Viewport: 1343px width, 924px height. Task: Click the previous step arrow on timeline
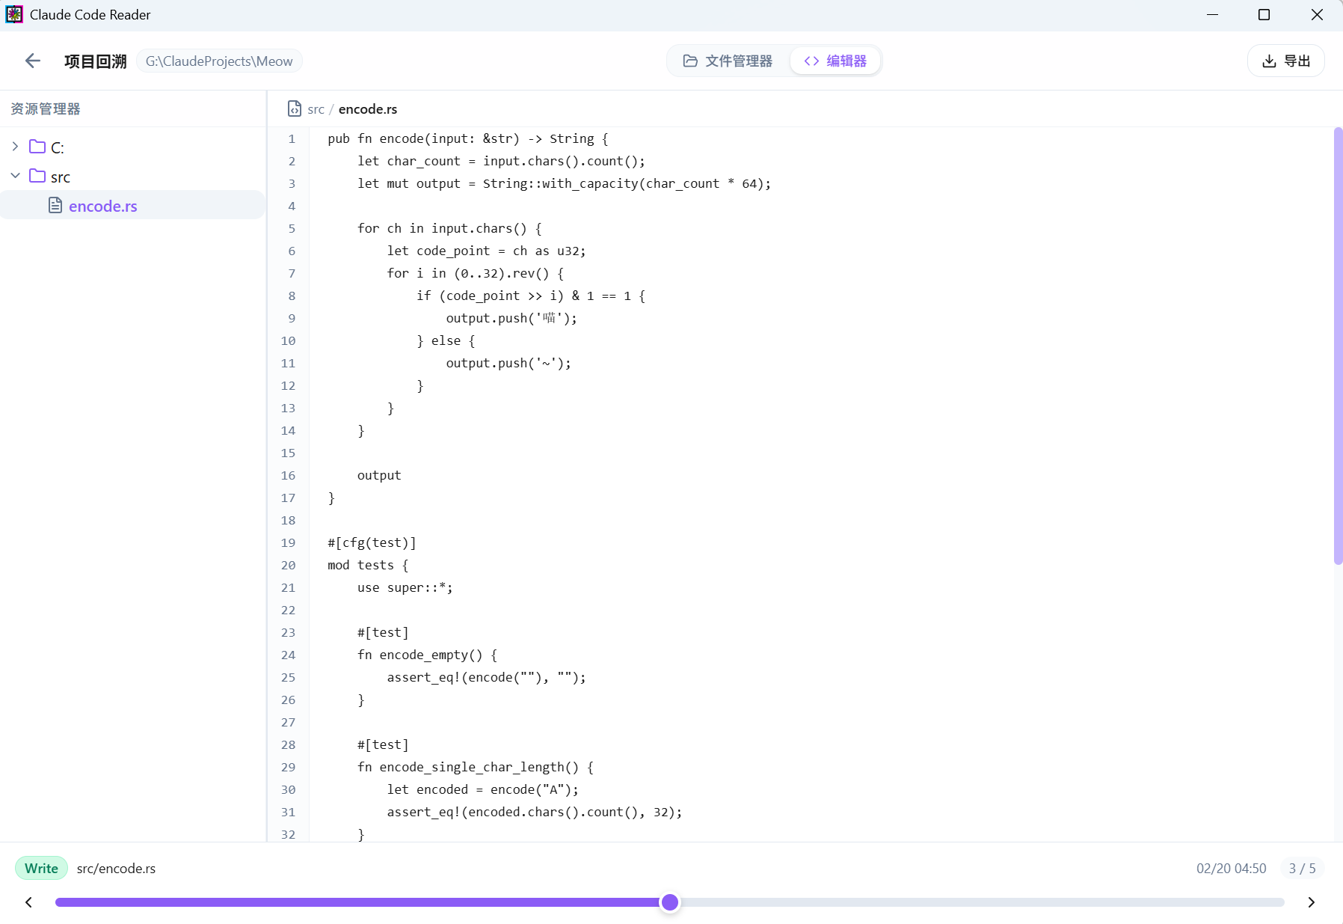coord(28,902)
